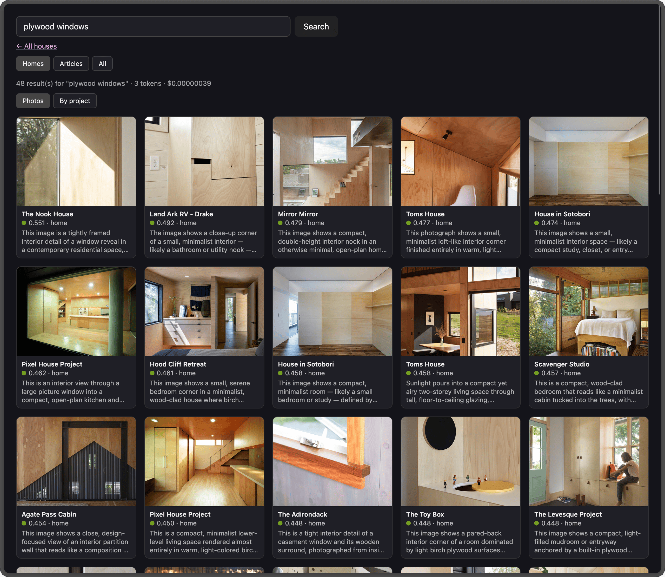Open the Land Ark RV - Drake photo
The height and width of the screenshot is (577, 665).
pos(204,161)
